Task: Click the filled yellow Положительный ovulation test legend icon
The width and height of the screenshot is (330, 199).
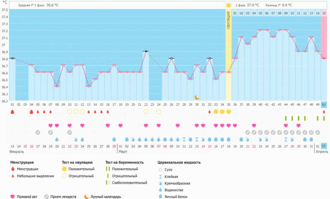Action: 65,169
